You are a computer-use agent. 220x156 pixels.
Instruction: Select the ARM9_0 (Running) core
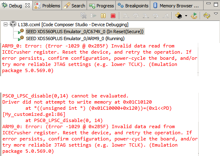click(x=75, y=38)
